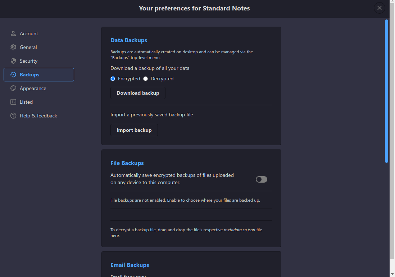Click the Download backup button

click(138, 93)
